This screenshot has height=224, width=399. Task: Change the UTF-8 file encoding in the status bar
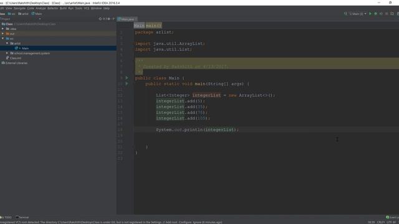pyautogui.click(x=391, y=222)
